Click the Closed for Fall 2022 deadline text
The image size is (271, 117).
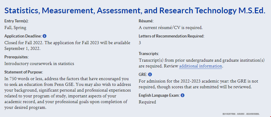[x=67, y=46]
